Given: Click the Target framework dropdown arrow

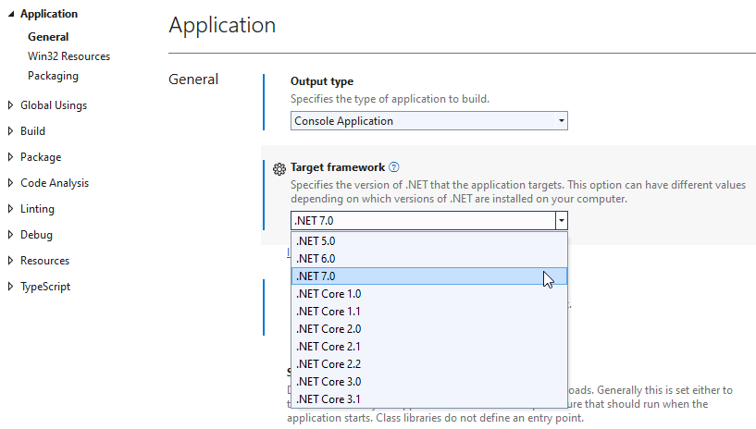Looking at the screenshot, I should tap(561, 221).
